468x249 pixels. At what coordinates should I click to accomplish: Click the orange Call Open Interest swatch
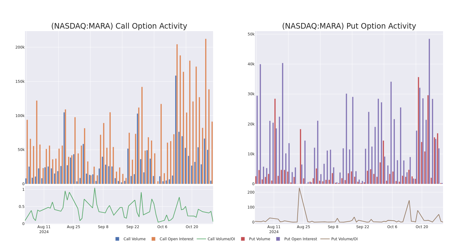point(154,239)
